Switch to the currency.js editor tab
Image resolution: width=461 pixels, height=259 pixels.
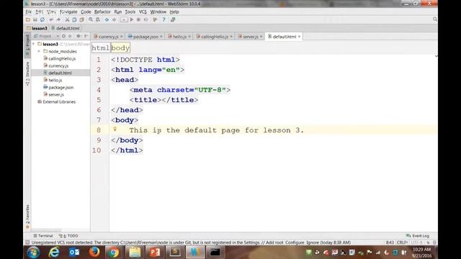[x=108, y=37]
